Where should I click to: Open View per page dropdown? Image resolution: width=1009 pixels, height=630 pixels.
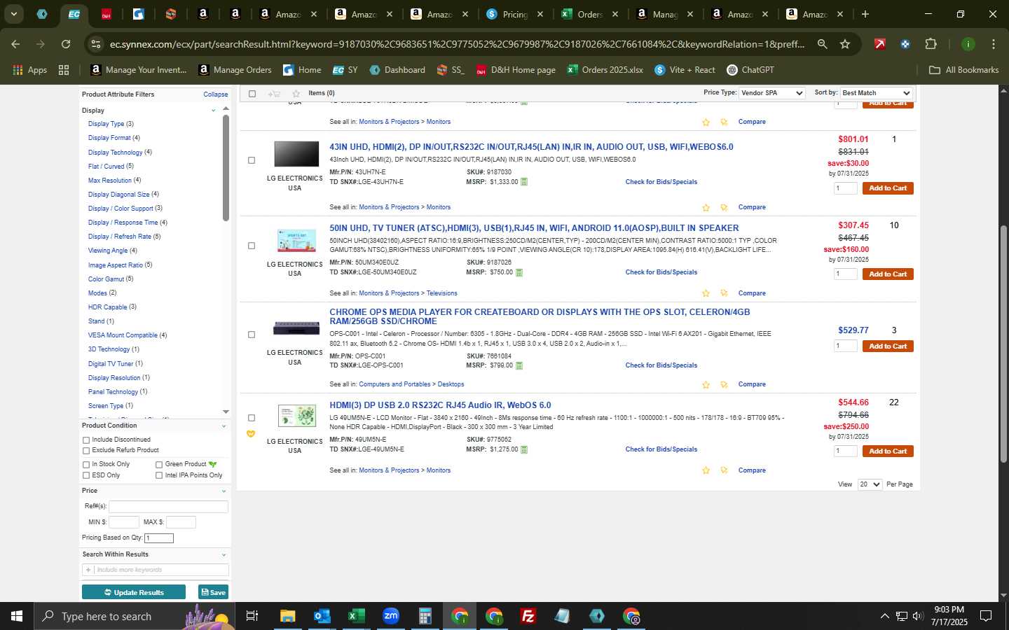click(870, 484)
